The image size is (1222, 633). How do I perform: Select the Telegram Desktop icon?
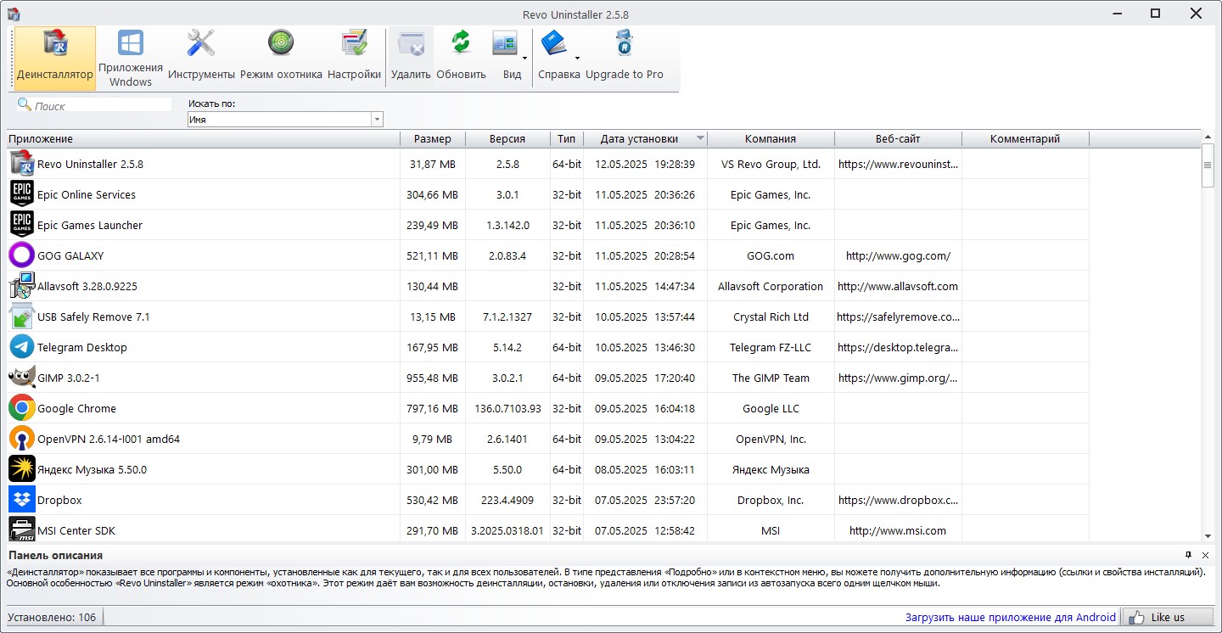pos(22,347)
